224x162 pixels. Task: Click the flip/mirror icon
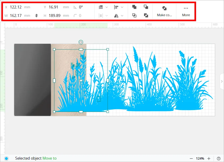click(116, 16)
